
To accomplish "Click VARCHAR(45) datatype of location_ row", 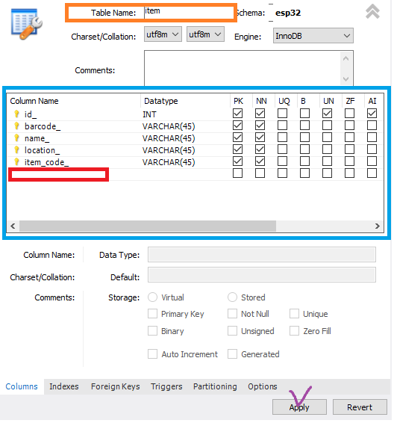I will [x=169, y=150].
